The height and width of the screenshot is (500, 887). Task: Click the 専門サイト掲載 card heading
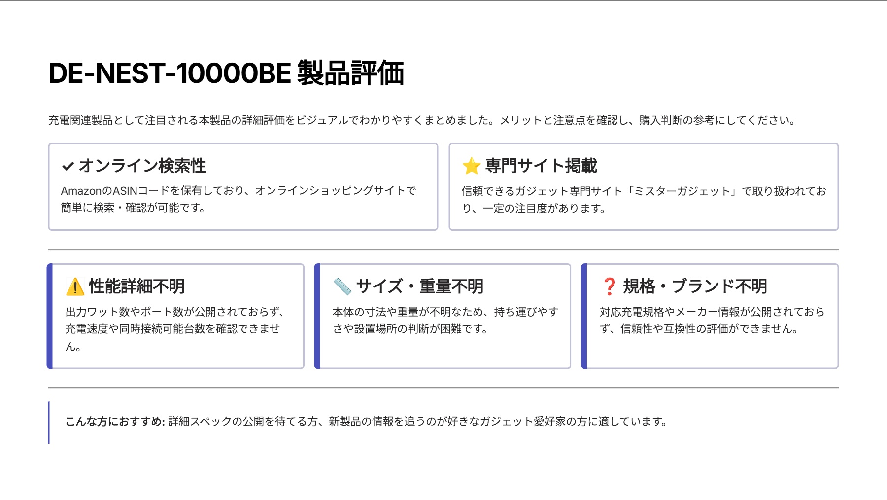(541, 166)
